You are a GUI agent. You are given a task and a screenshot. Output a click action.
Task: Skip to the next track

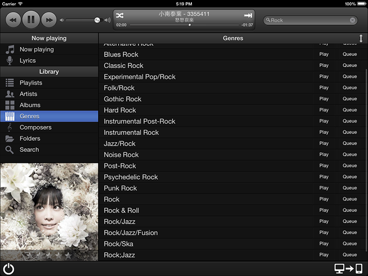tap(49, 20)
